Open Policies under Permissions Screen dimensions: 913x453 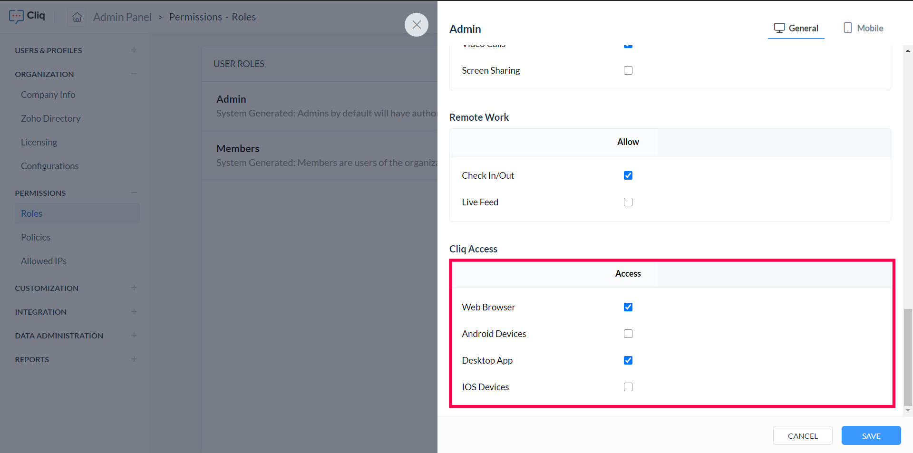[36, 237]
